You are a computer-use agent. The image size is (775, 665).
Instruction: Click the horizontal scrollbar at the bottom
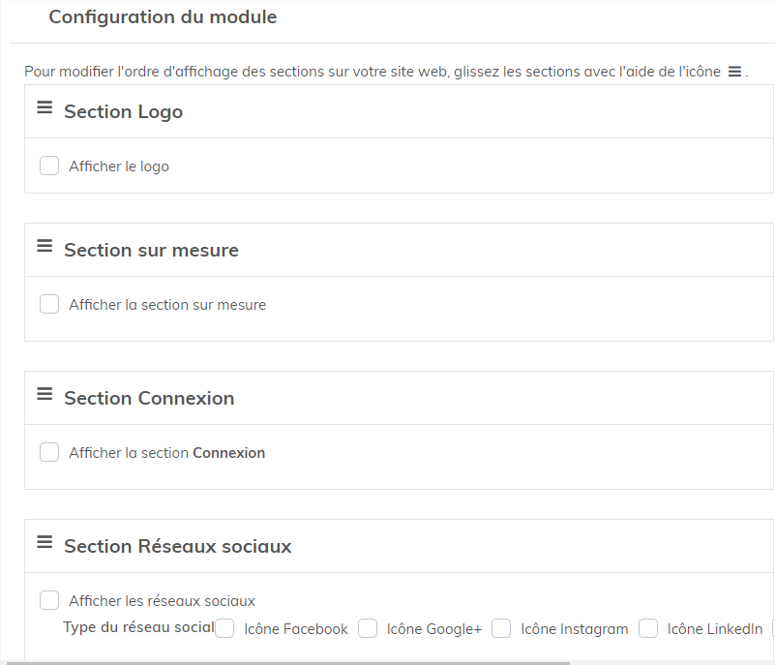pyautogui.click(x=290, y=662)
